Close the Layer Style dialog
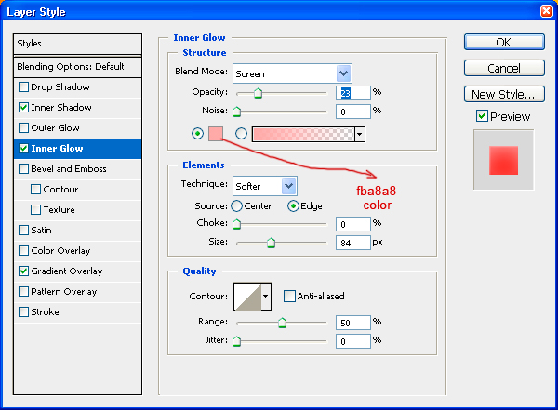Image resolution: width=558 pixels, height=410 pixels. (x=547, y=11)
